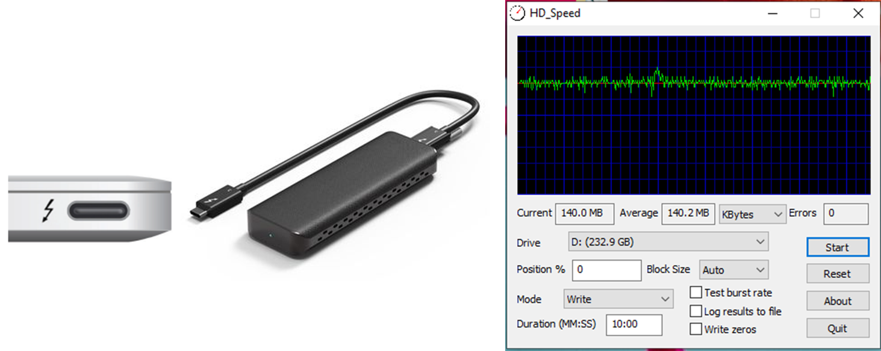Tick the Log results to file checkbox
This screenshot has height=351, width=881.
(696, 311)
